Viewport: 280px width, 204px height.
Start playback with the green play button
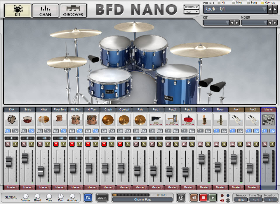(213, 197)
